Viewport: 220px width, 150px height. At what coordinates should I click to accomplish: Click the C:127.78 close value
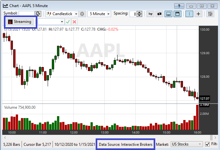[88, 29]
